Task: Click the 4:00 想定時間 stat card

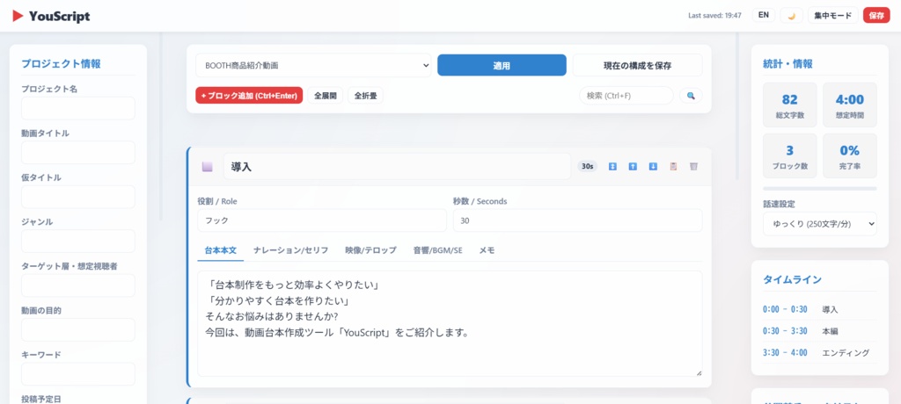Action: (850, 105)
